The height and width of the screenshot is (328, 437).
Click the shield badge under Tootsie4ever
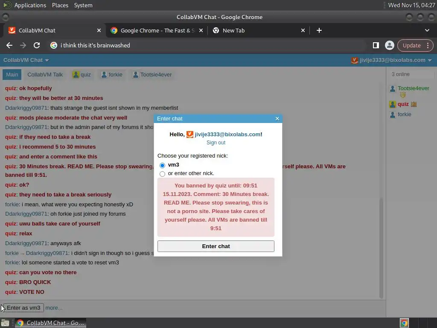click(x=403, y=95)
